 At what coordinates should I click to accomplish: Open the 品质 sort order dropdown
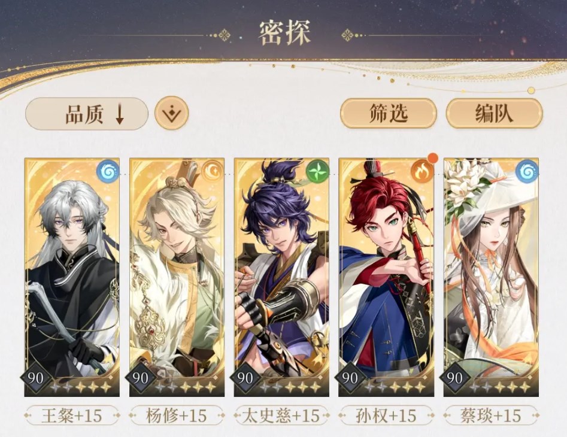[x=87, y=114]
